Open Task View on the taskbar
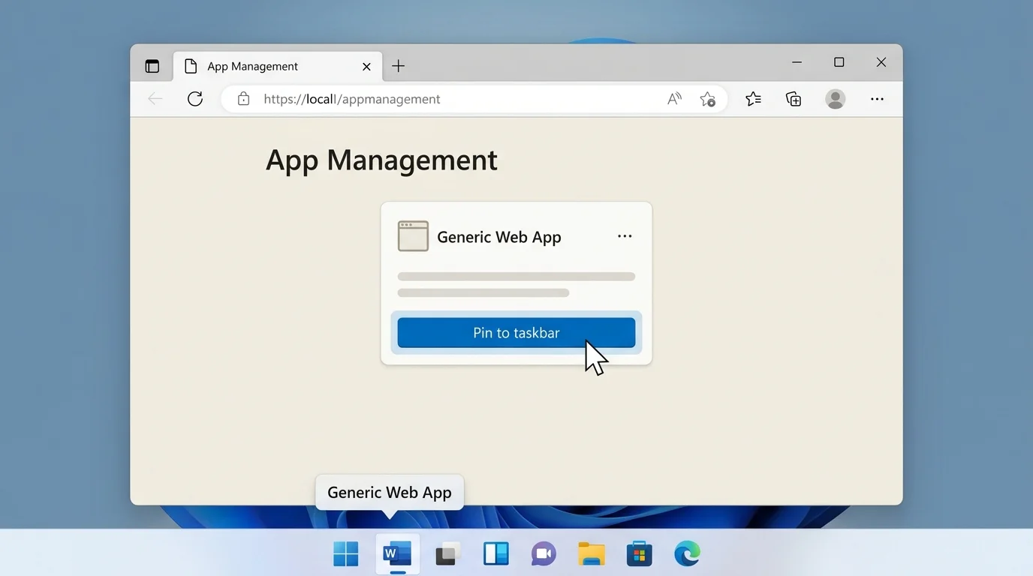 (x=448, y=554)
